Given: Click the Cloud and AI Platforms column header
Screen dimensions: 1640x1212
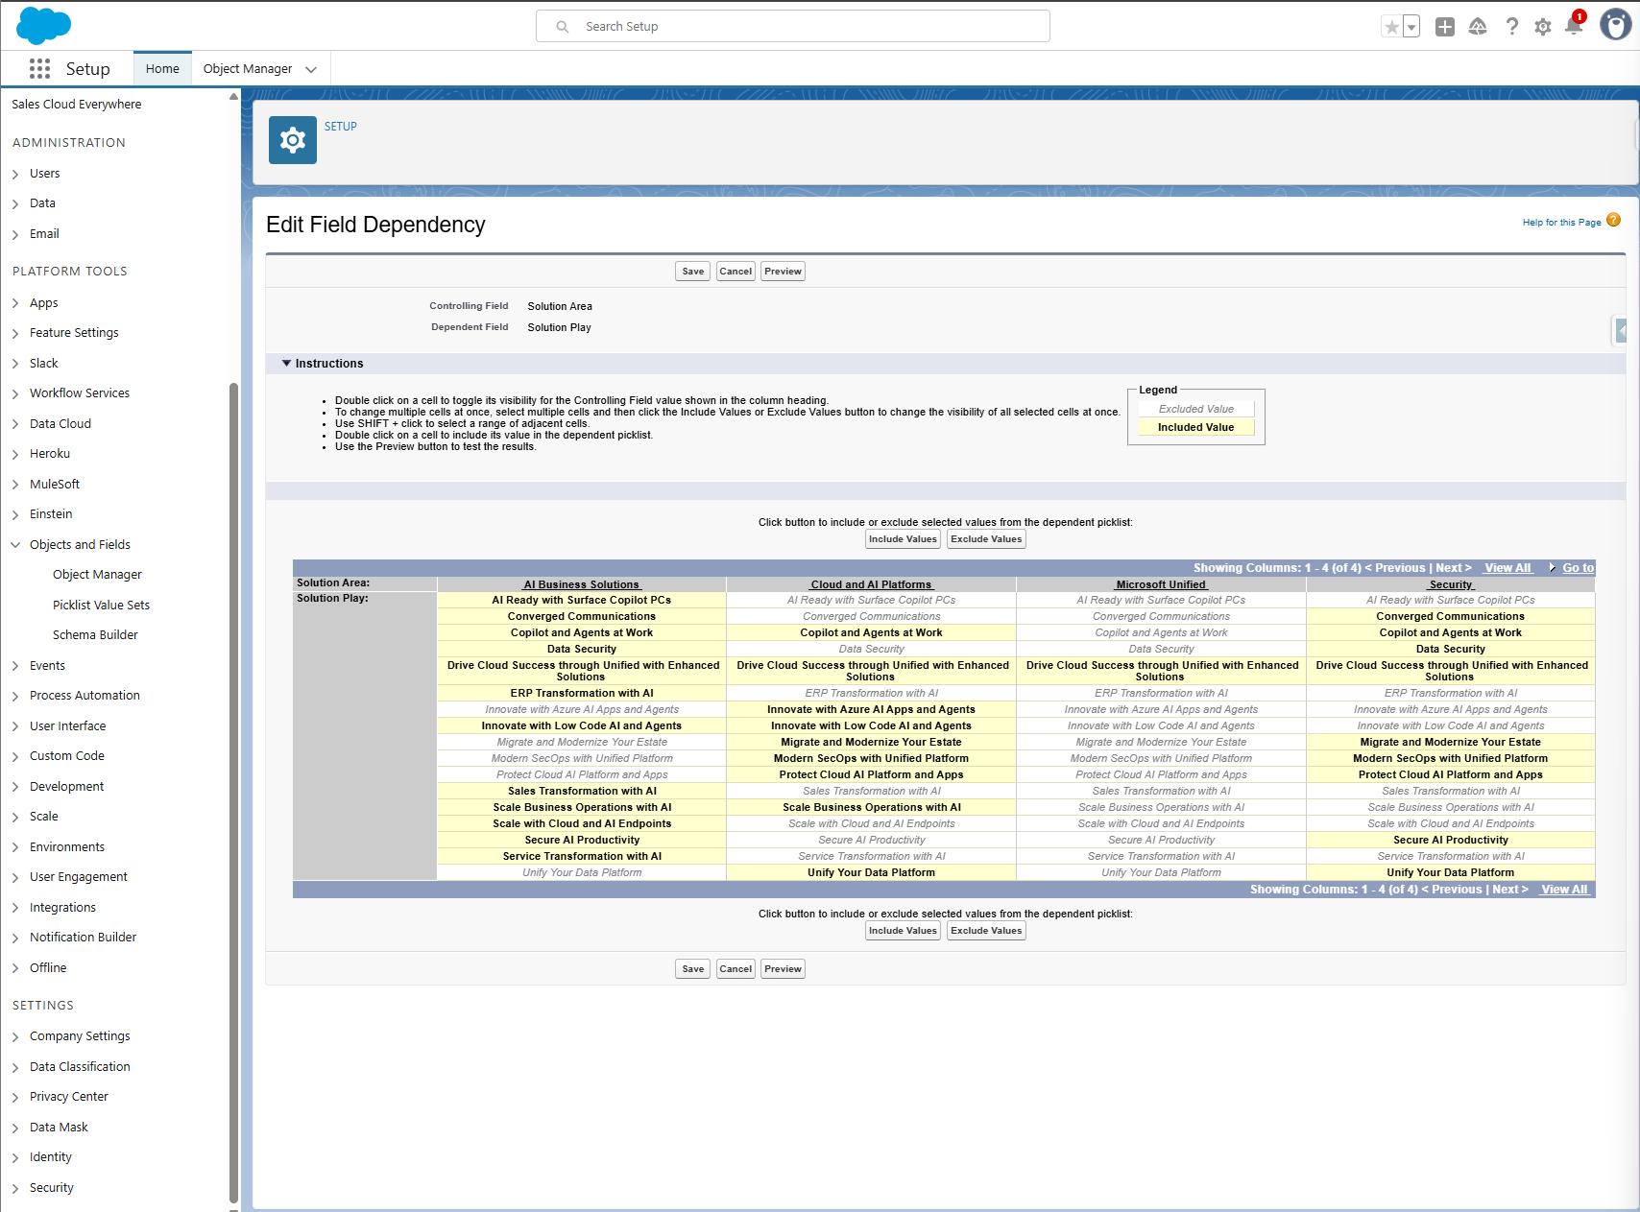Looking at the screenshot, I should 871,584.
